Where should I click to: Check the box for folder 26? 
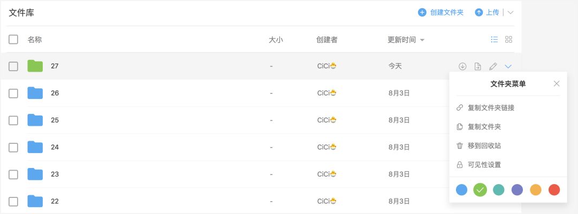(x=13, y=93)
